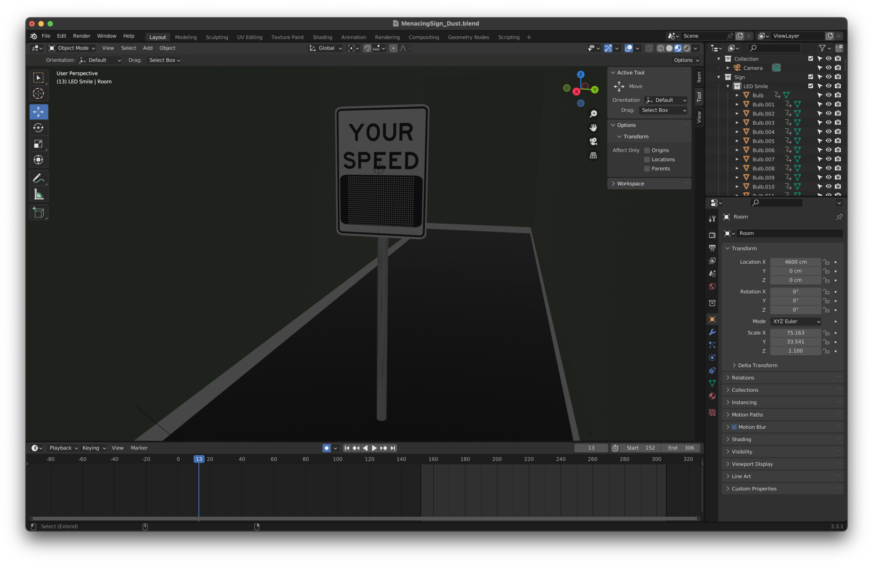
Task: Activate the Measure tool
Action: click(x=39, y=195)
